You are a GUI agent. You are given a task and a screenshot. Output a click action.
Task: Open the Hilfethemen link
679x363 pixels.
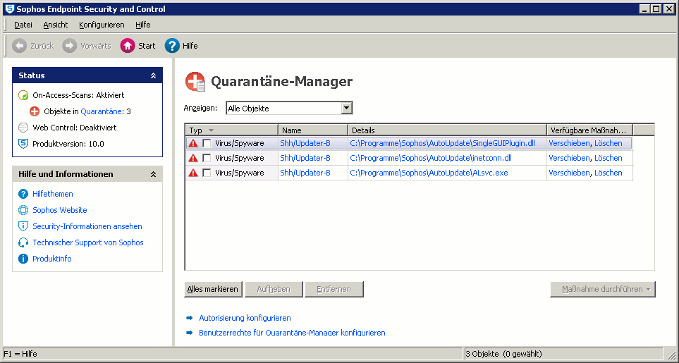click(x=53, y=194)
